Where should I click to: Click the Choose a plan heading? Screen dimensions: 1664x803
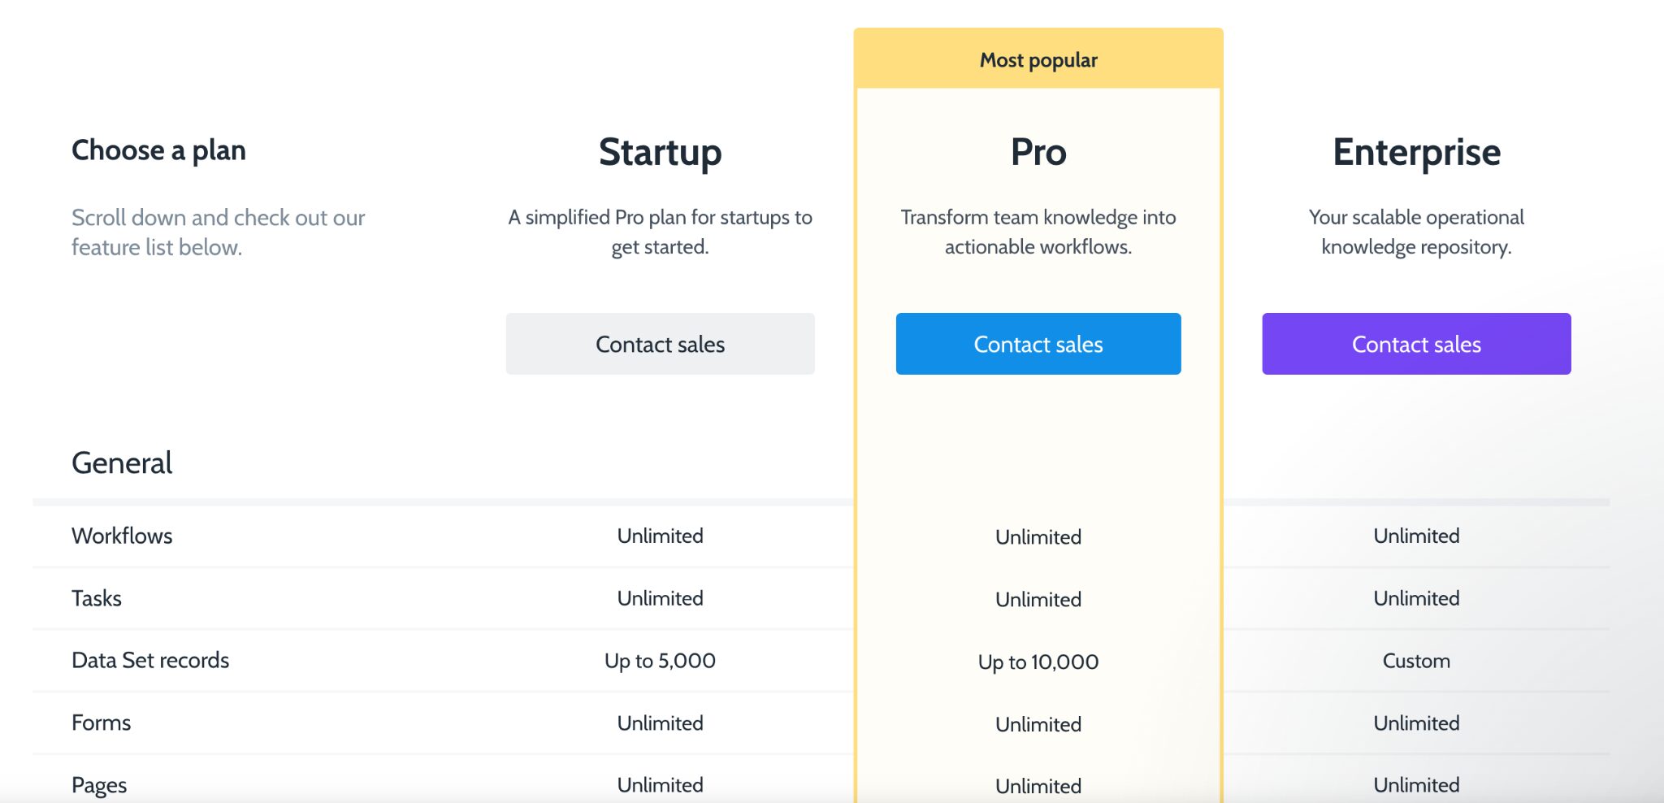[x=158, y=150]
